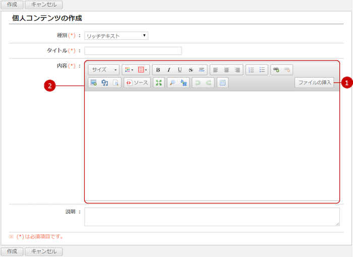Insert a hyperlink with the link icon
The width and height of the screenshot is (353, 257).
(x=276, y=70)
